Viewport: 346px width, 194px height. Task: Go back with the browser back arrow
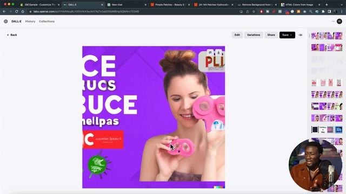point(4,11)
